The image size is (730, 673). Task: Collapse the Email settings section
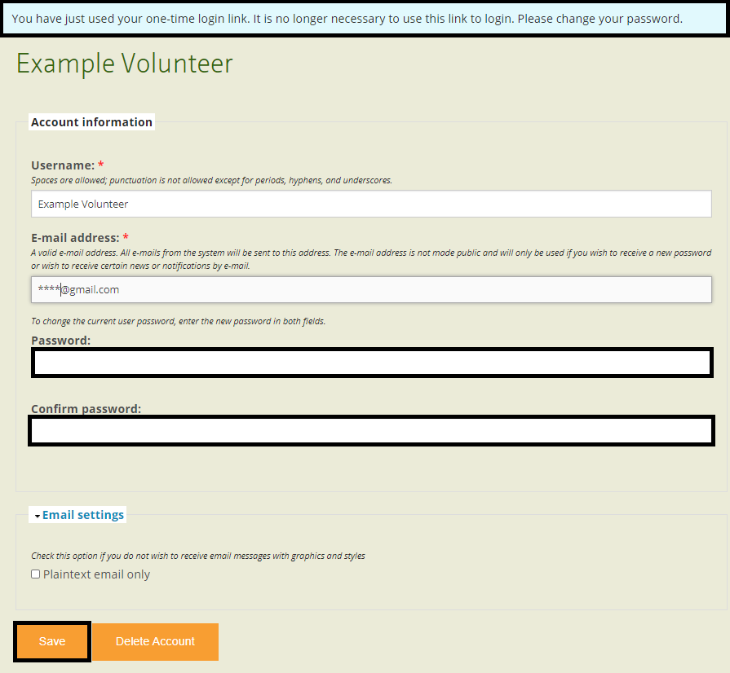(x=83, y=515)
